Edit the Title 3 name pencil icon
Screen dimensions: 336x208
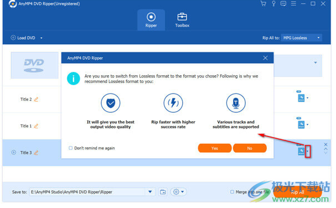point(36,153)
